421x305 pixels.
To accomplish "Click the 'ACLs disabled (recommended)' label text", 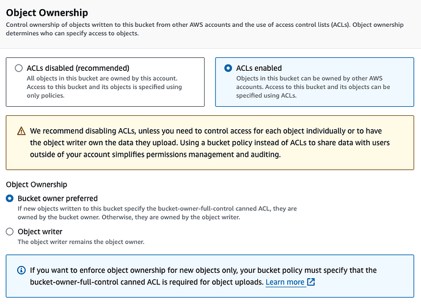I will click(78, 68).
